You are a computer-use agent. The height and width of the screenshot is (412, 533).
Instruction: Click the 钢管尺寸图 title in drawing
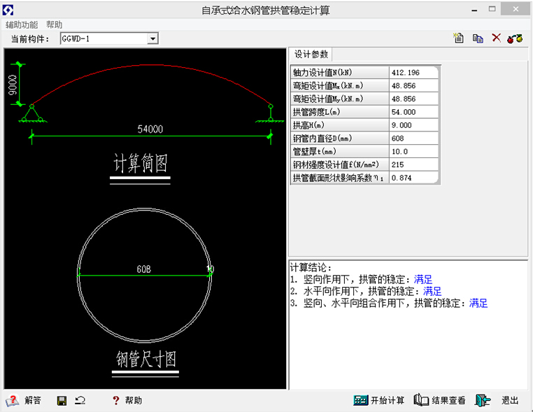point(145,359)
